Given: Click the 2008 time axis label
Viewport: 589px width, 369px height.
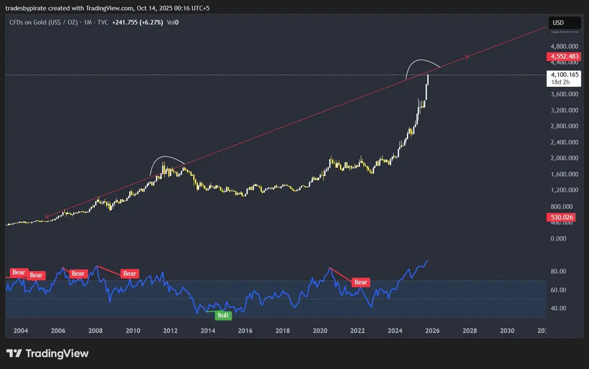Looking at the screenshot, I should click(x=95, y=331).
